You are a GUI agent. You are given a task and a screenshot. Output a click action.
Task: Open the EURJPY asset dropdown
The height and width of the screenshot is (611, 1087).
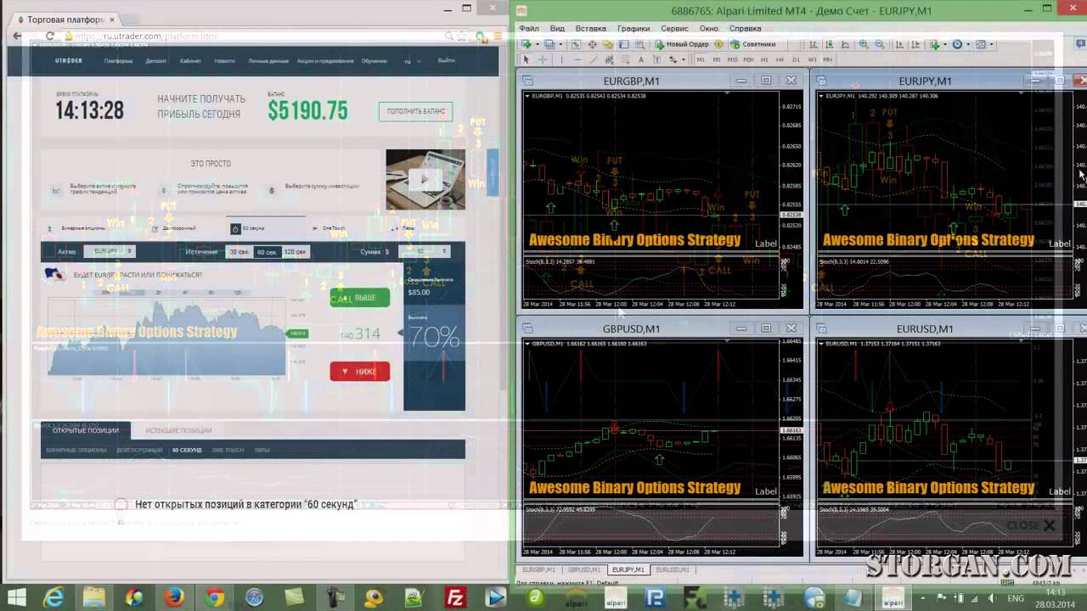110,251
